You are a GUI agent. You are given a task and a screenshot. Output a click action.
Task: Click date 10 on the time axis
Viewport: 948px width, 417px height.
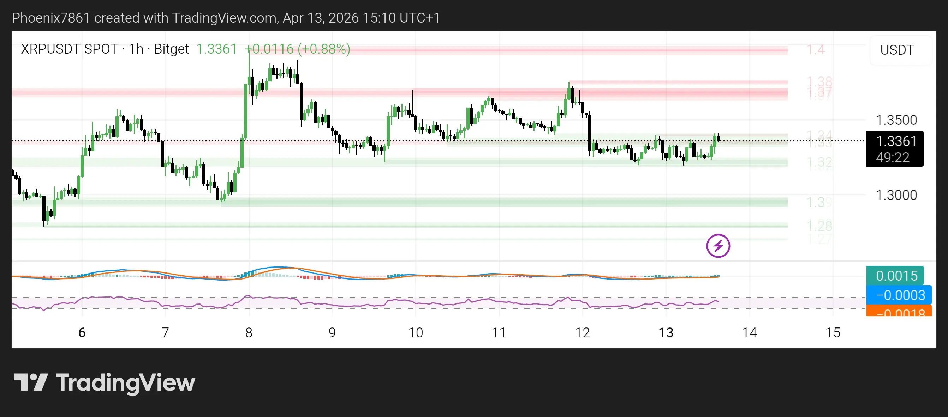pyautogui.click(x=416, y=333)
